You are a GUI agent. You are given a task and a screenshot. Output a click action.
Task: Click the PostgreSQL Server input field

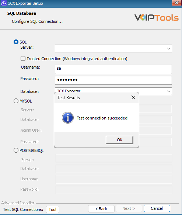[x=114, y=158]
